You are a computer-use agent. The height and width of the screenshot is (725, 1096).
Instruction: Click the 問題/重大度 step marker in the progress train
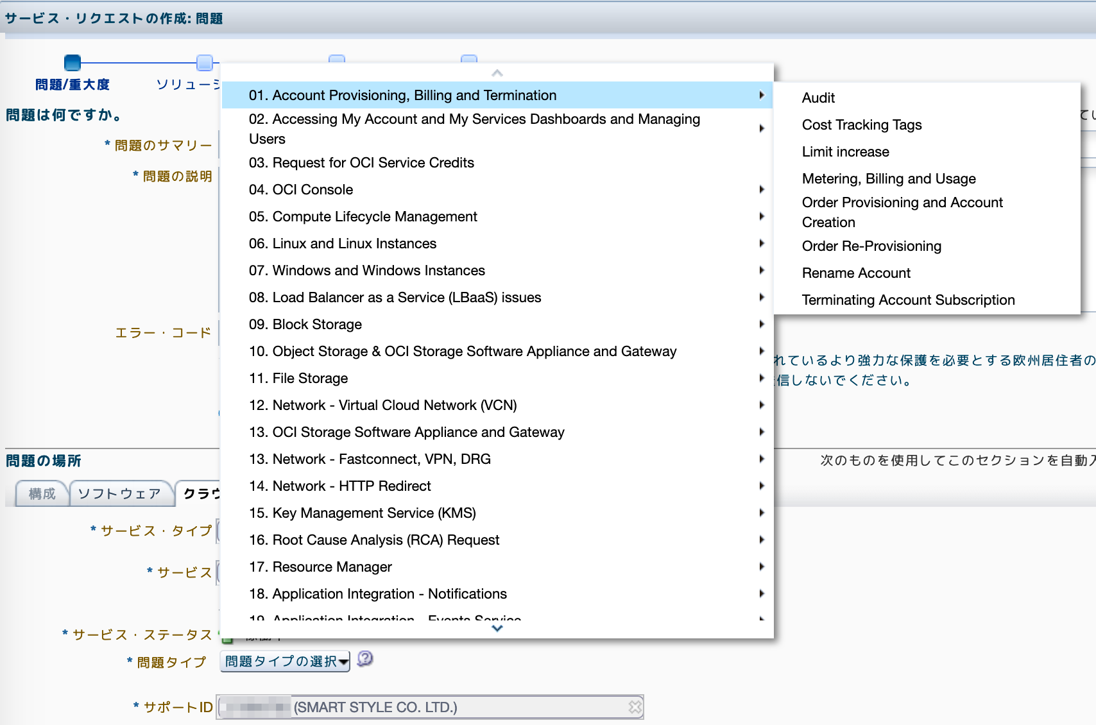(x=73, y=62)
